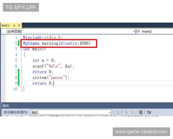Click the #pragma warning line
Screen dimensions: 173x139
(57, 43)
